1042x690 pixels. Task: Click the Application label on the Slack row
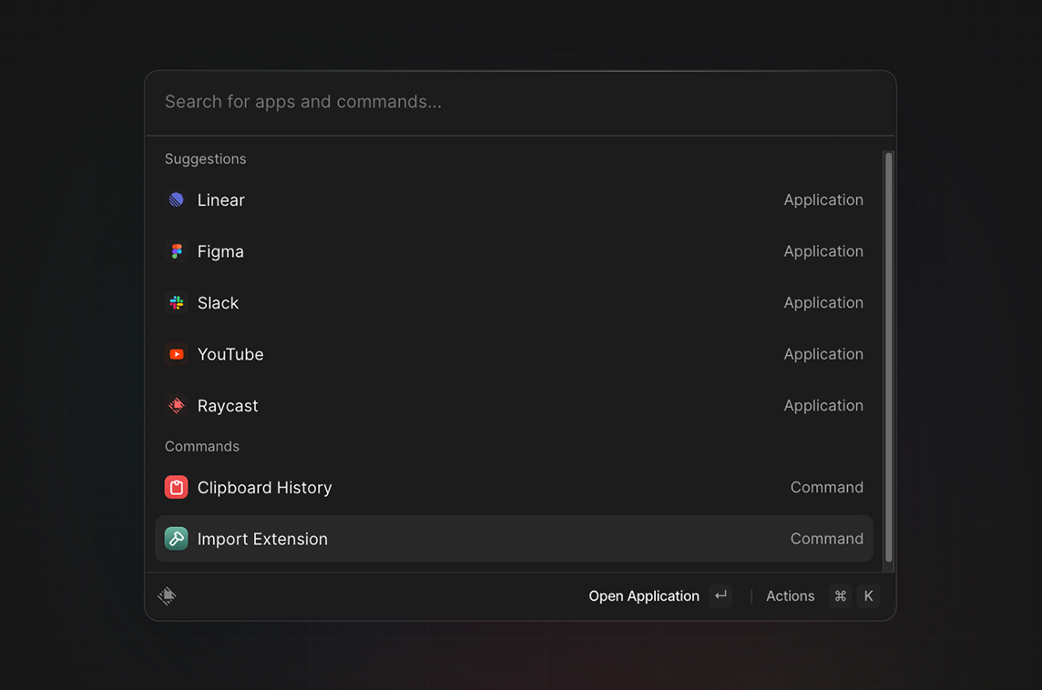pyautogui.click(x=823, y=302)
